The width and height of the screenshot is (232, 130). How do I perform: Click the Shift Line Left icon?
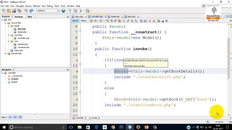tap(141, 21)
